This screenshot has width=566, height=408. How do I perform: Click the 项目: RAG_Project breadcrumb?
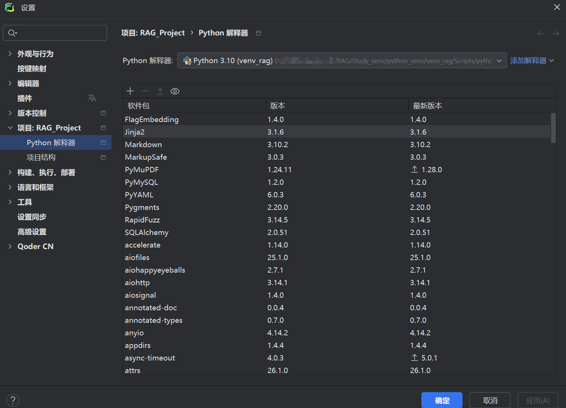153,33
